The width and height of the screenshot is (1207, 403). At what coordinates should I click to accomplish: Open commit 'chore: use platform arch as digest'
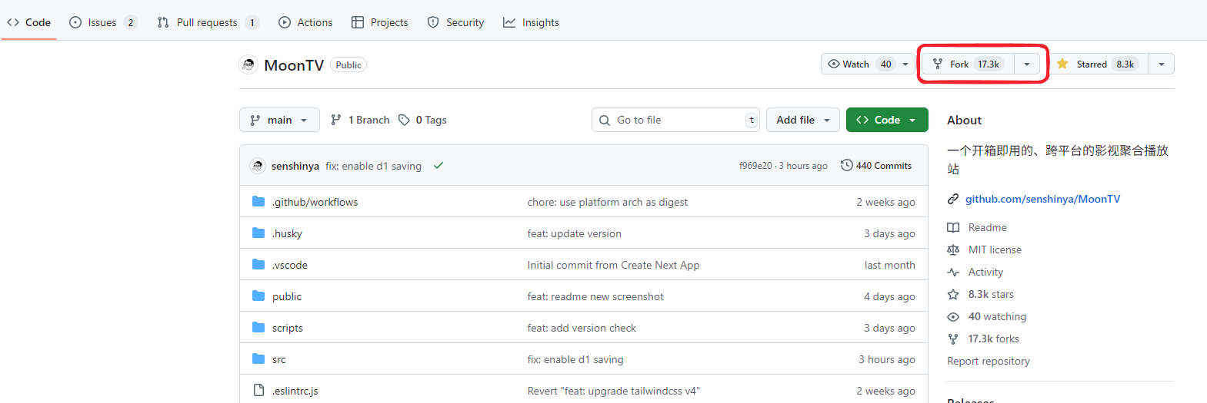[x=608, y=202]
